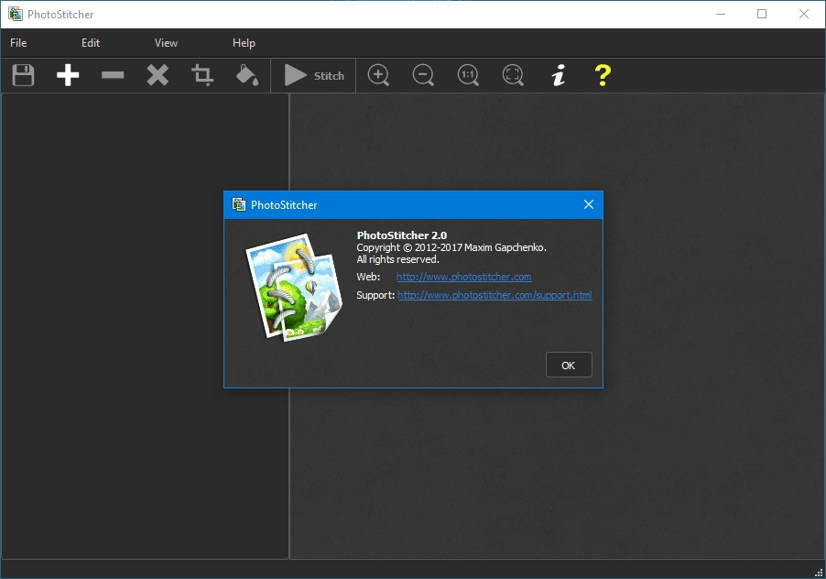Remove selected image with minus icon
The height and width of the screenshot is (579, 826).
click(113, 75)
